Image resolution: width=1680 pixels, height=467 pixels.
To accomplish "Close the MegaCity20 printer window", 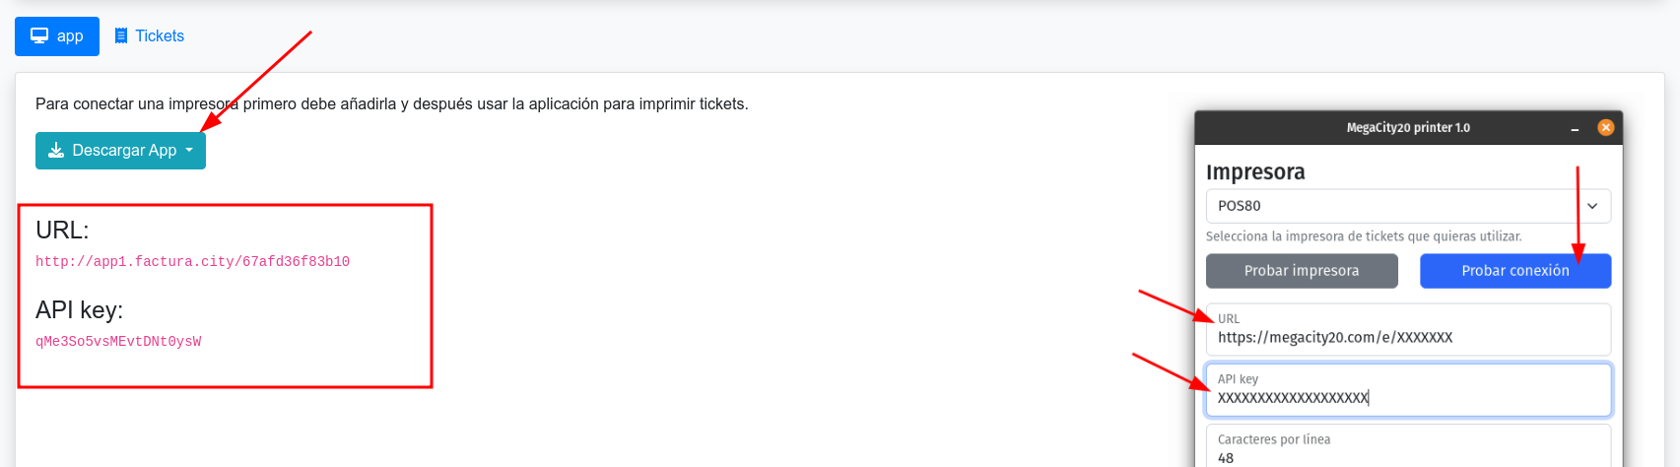I will coord(1605,127).
